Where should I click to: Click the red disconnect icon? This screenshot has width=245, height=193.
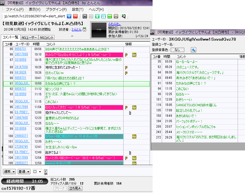(75, 16)
